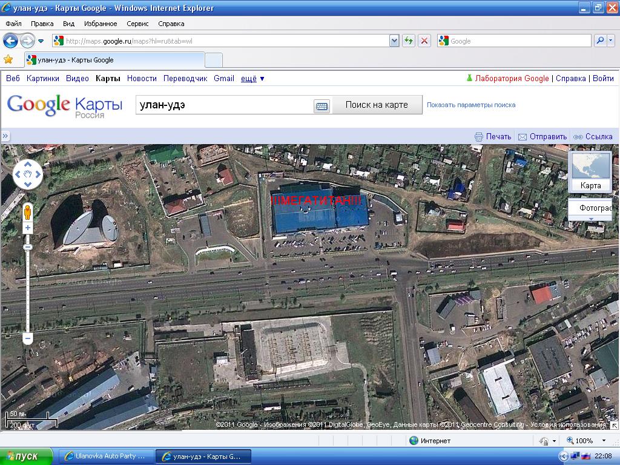The height and width of the screenshot is (465, 620).
Task: Click the Картинки link
Action: 43,78
